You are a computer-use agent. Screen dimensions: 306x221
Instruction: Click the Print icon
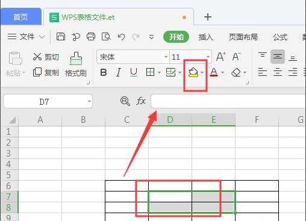pos(91,37)
